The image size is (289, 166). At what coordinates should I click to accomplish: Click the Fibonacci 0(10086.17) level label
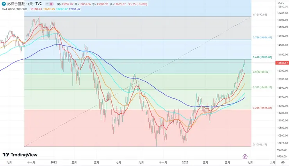(x=260, y=145)
